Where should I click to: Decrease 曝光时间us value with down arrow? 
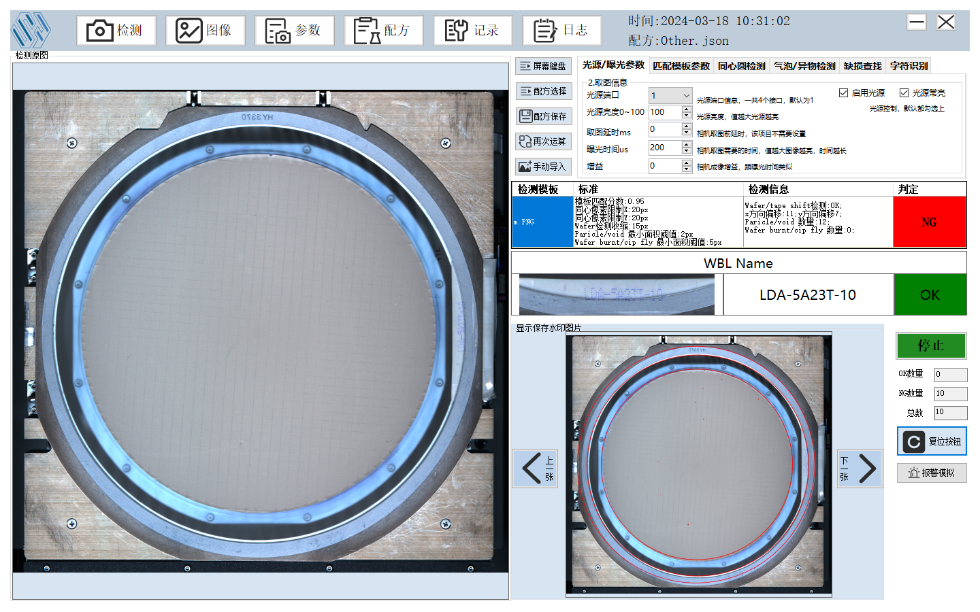[686, 151]
